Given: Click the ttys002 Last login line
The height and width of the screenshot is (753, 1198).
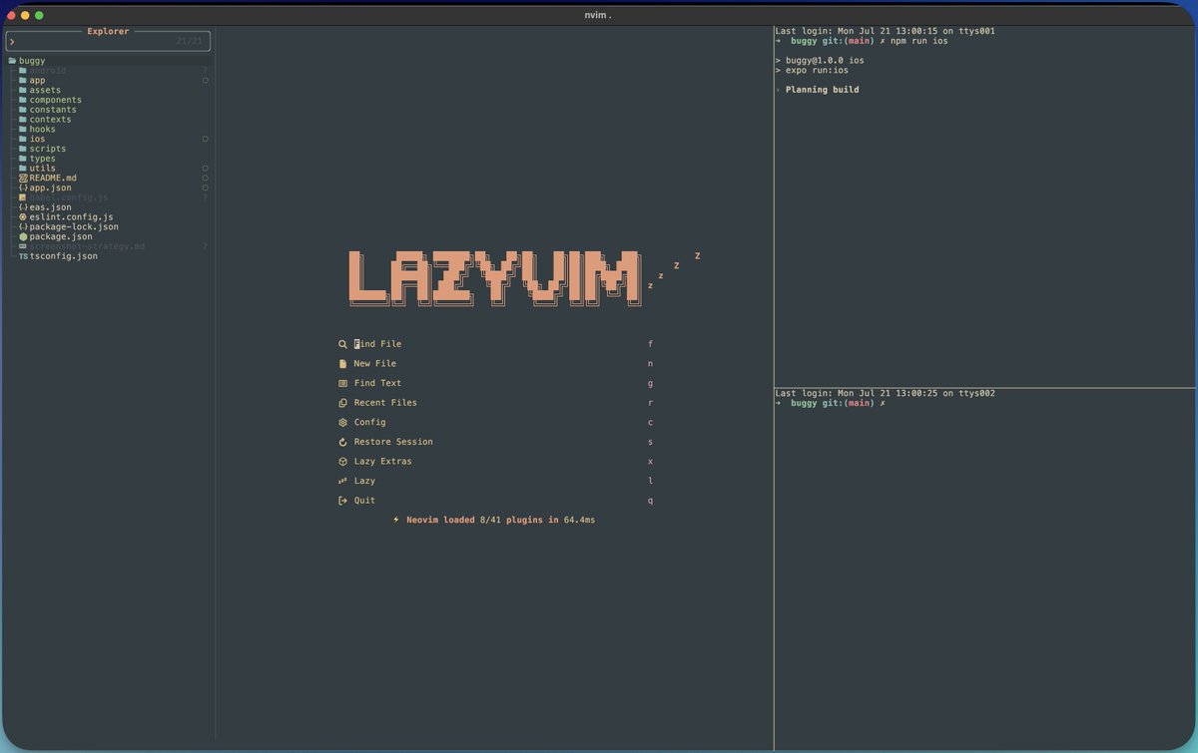Looking at the screenshot, I should 885,393.
